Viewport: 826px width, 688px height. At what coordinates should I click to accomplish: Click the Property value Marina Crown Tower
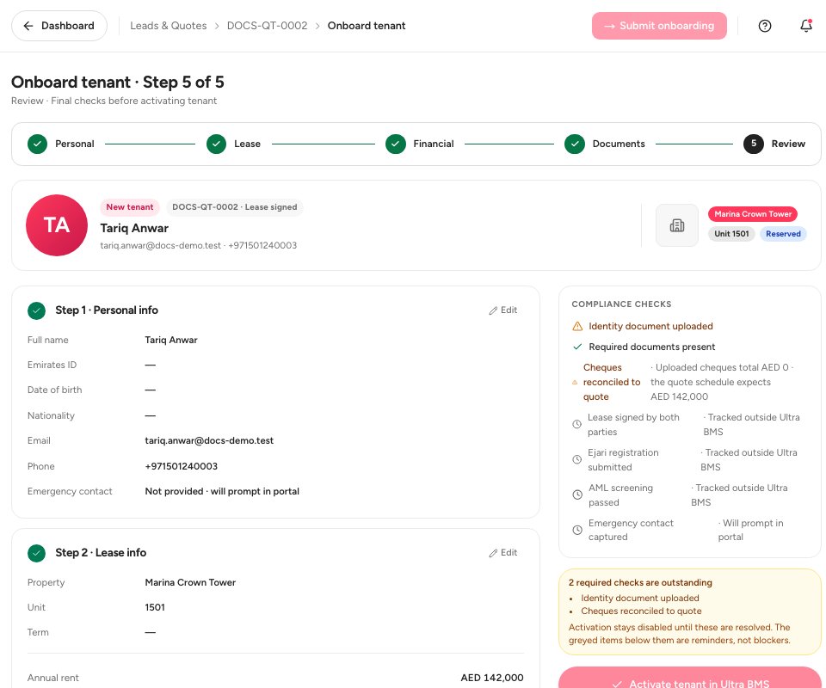click(190, 583)
